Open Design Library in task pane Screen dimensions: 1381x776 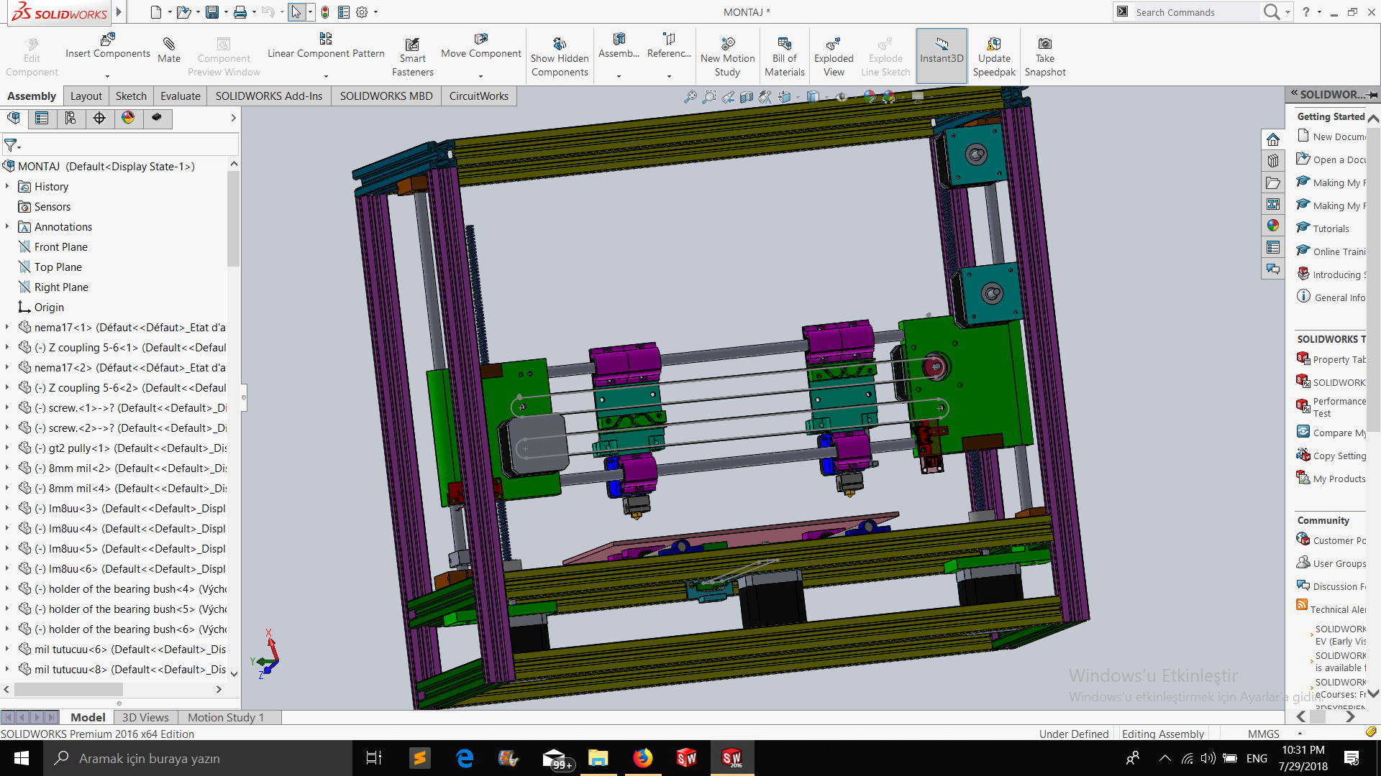click(1273, 161)
